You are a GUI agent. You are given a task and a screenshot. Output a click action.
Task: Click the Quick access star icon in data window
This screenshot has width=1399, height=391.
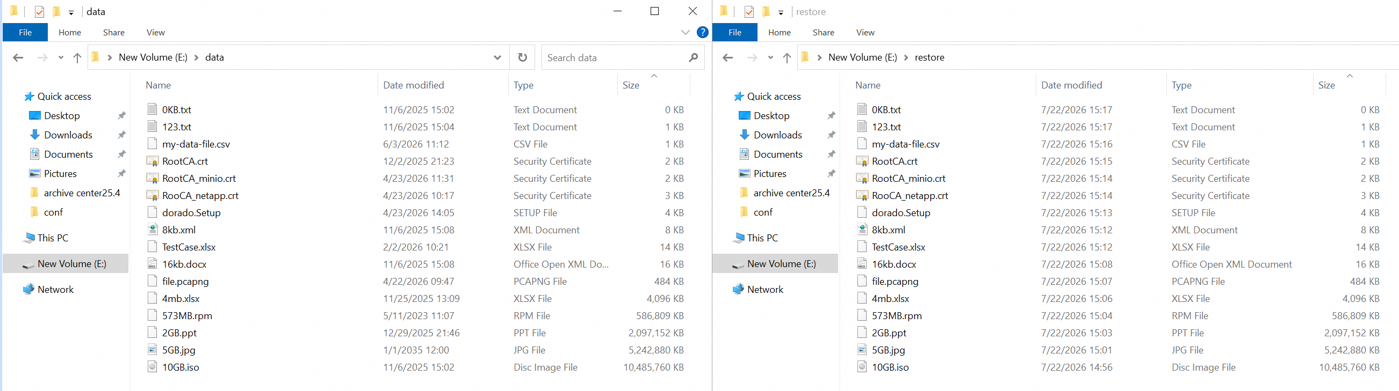[29, 97]
